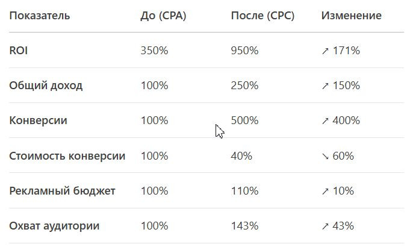Image resolution: width=413 pixels, height=250 pixels.
Task: Click the up arrow beside 400%
Action: (325, 121)
